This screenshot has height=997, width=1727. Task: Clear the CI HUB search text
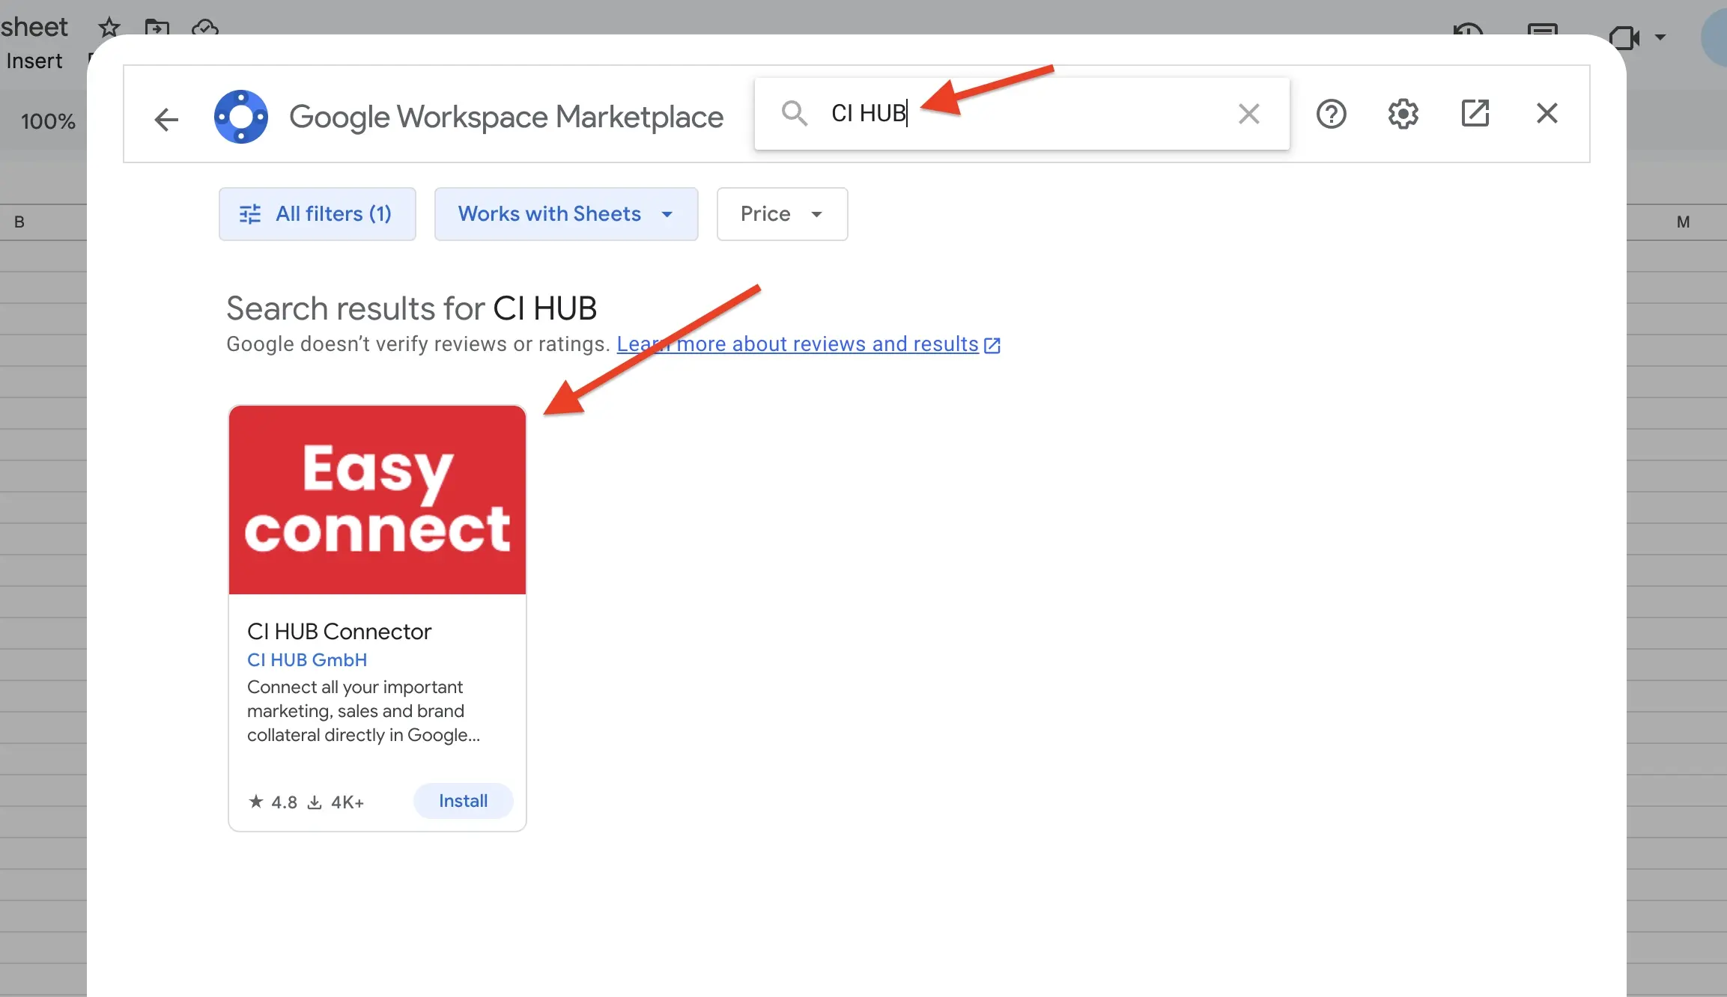(1248, 114)
